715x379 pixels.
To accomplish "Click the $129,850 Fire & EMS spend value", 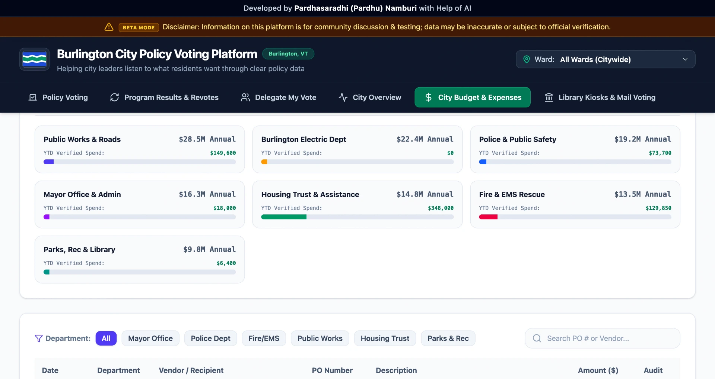I will tap(658, 208).
